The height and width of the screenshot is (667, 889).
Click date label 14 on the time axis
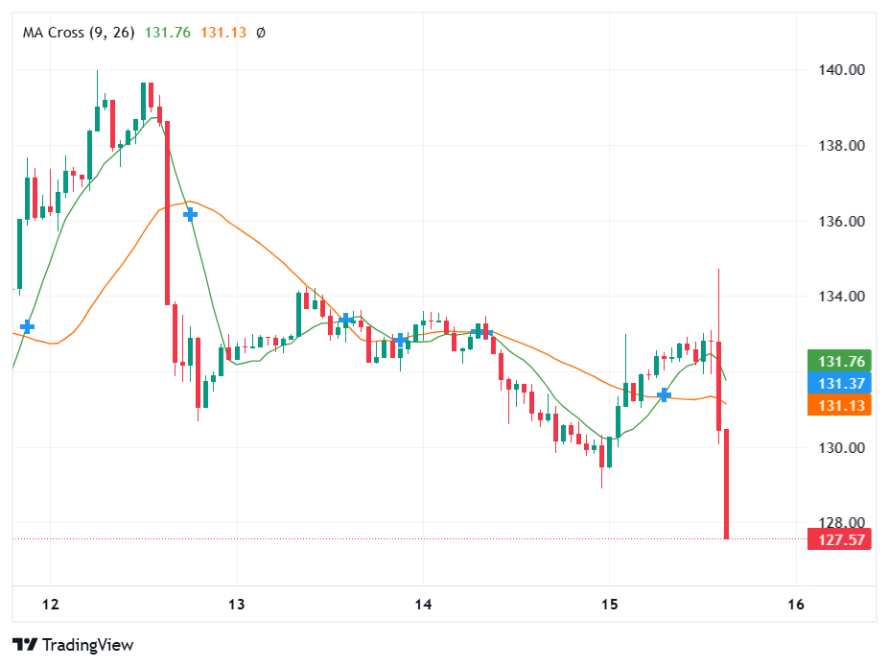click(423, 604)
